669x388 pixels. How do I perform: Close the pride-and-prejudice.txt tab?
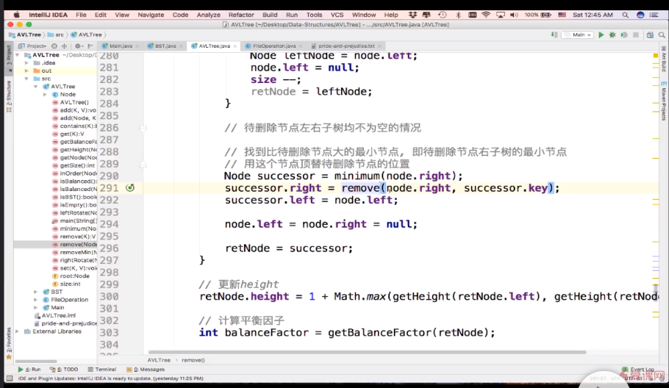[x=379, y=46]
